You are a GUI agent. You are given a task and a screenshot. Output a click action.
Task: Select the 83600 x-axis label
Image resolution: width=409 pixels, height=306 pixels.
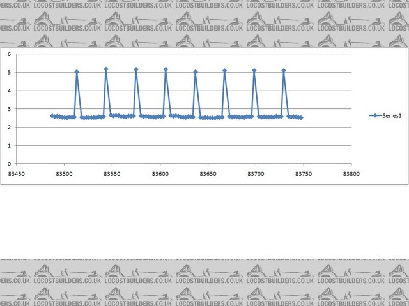(160, 173)
